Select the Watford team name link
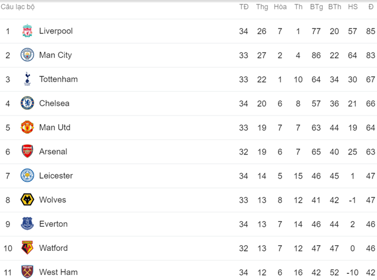 (53, 248)
